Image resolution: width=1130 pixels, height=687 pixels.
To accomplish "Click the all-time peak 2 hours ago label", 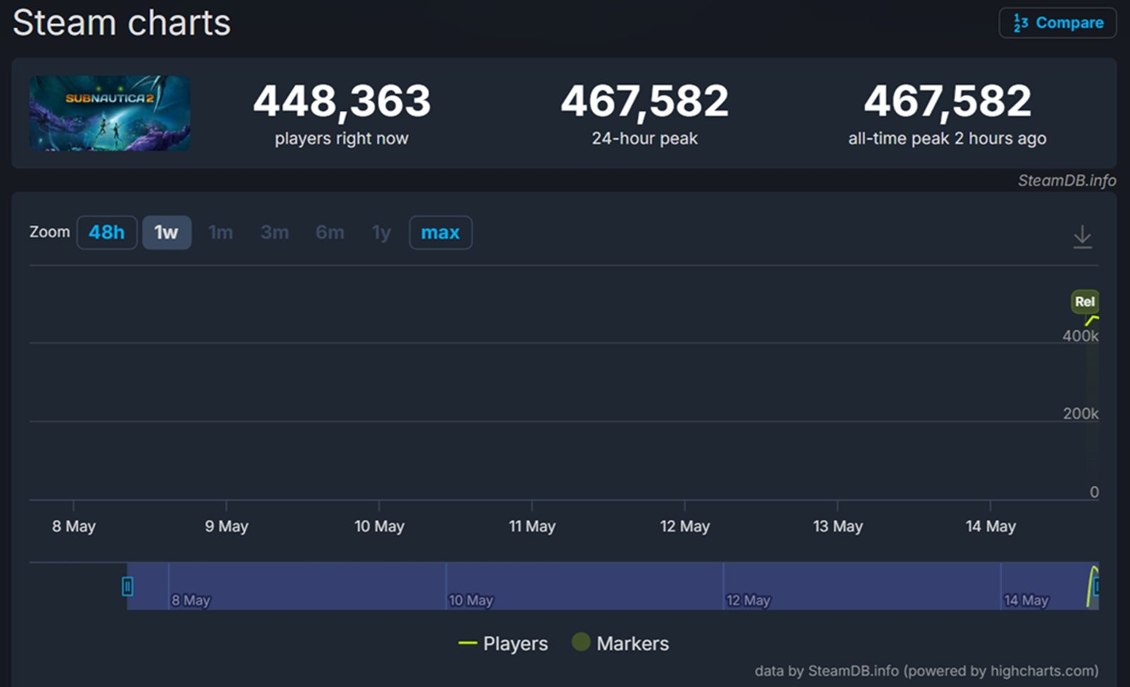I will [947, 138].
